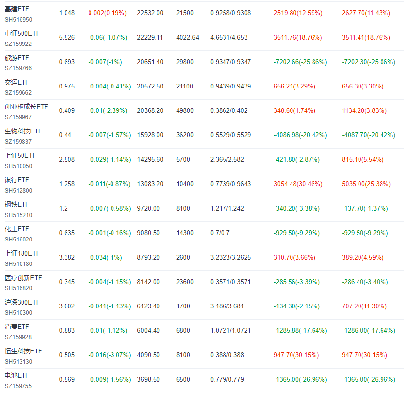Screen dimensions: 404x394
Task: Click change value 0.002(0.19%)
Action: [108, 13]
